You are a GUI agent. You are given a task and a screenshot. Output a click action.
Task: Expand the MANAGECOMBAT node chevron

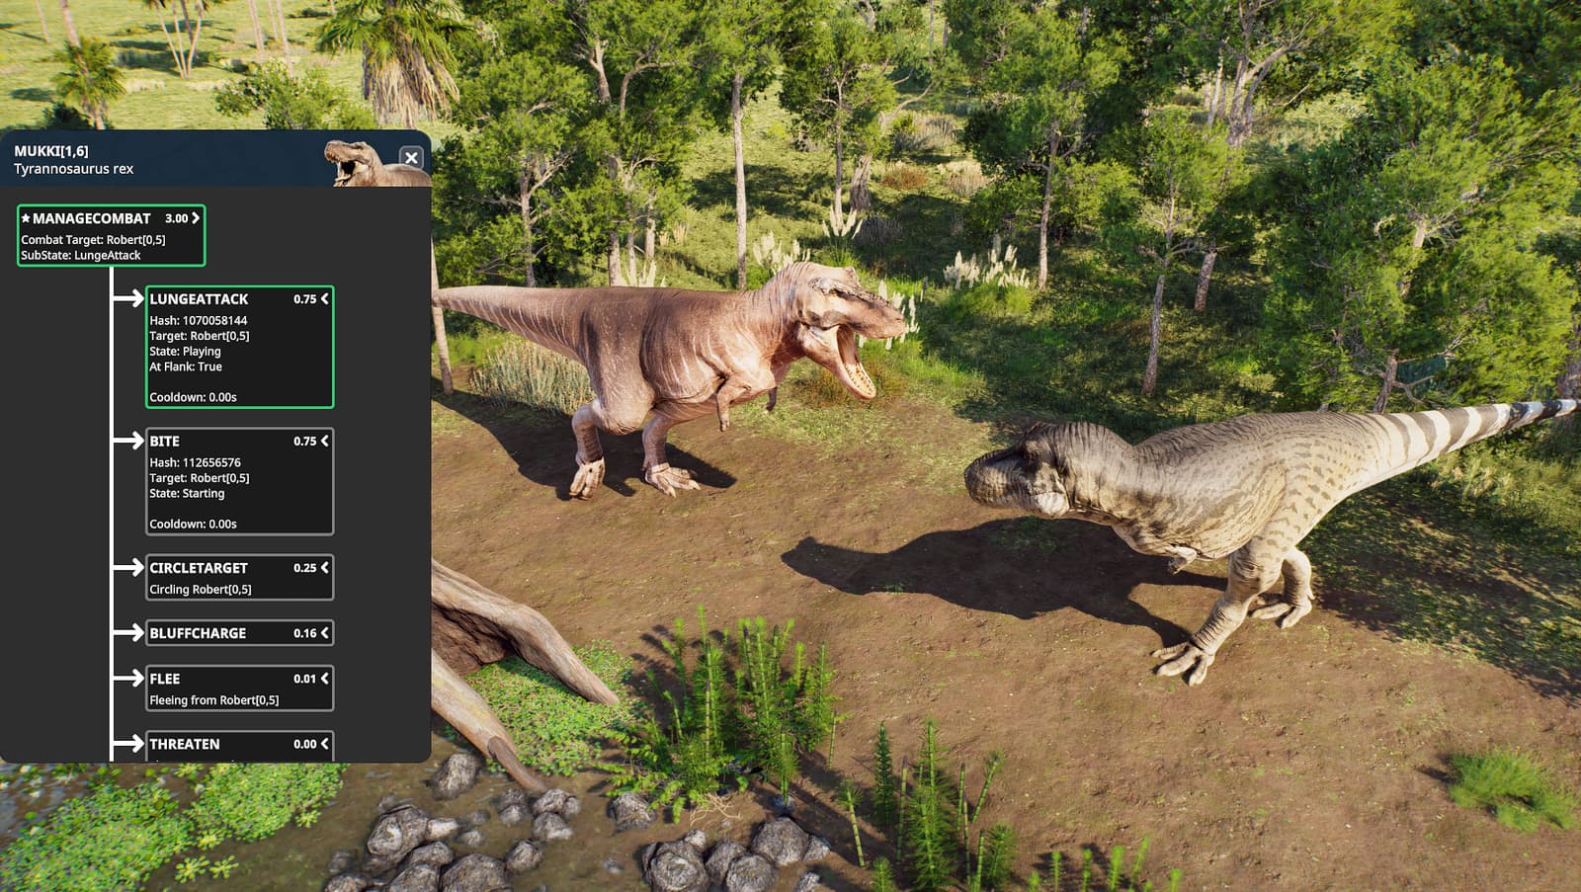196,218
